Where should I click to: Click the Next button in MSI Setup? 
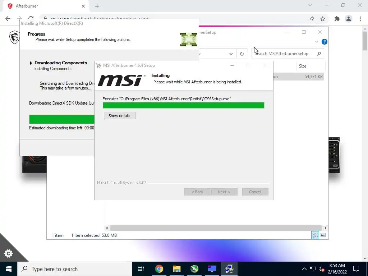(x=224, y=192)
